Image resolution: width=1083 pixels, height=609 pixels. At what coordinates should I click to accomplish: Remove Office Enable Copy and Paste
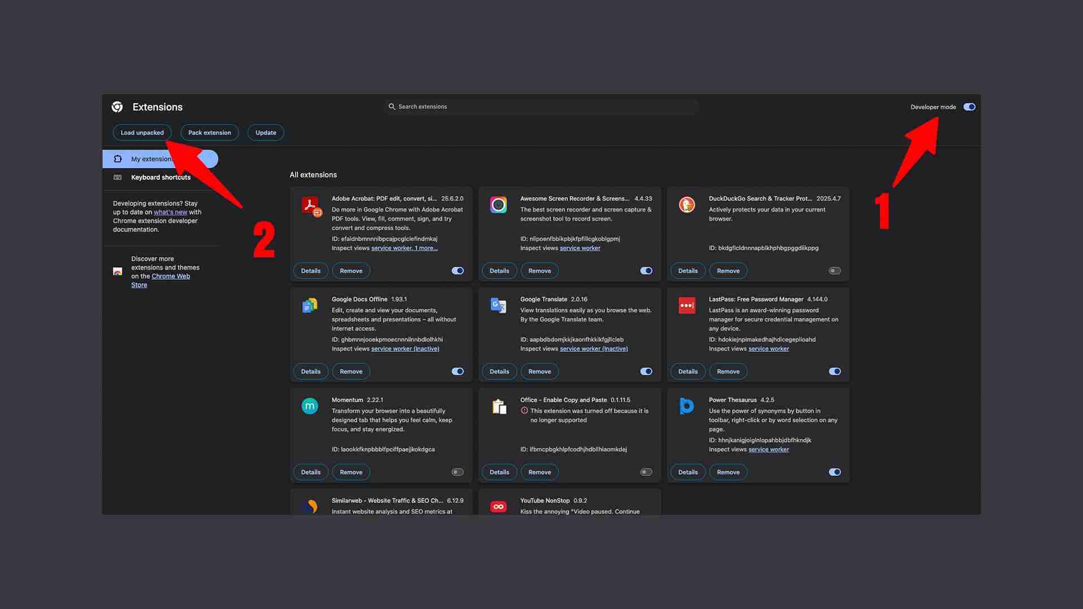pyautogui.click(x=540, y=472)
